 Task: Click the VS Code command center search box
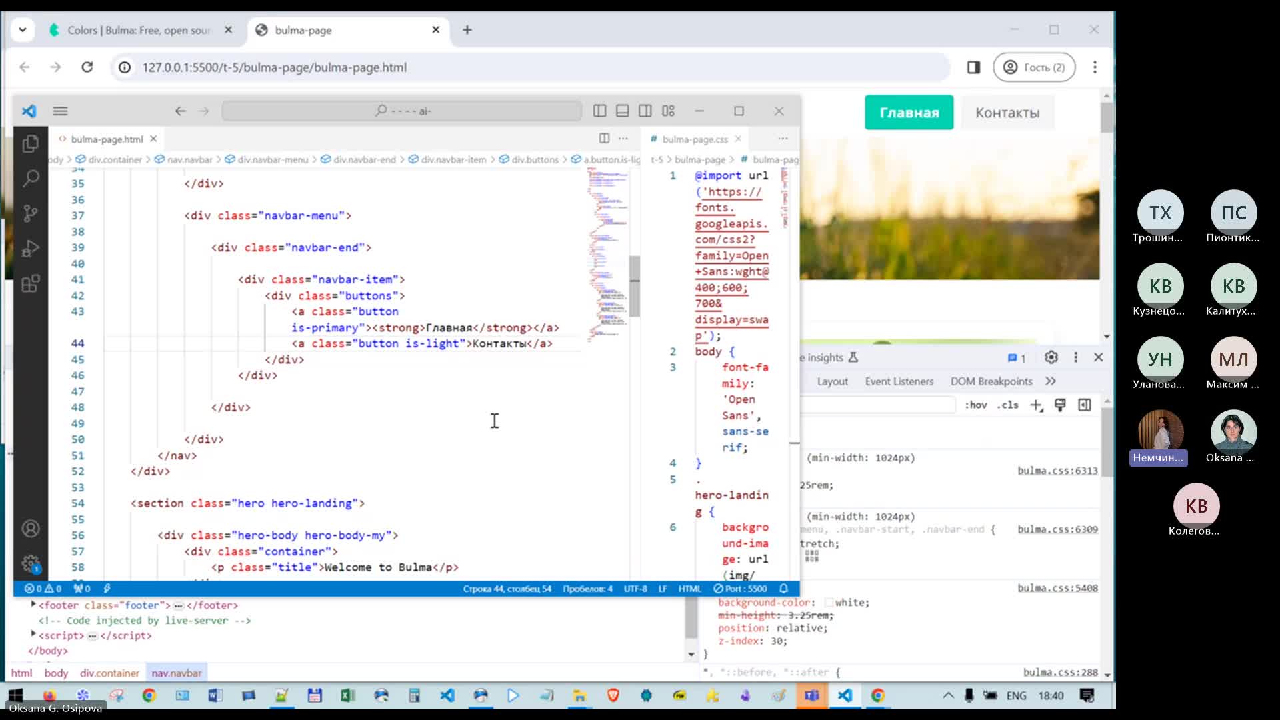click(402, 111)
